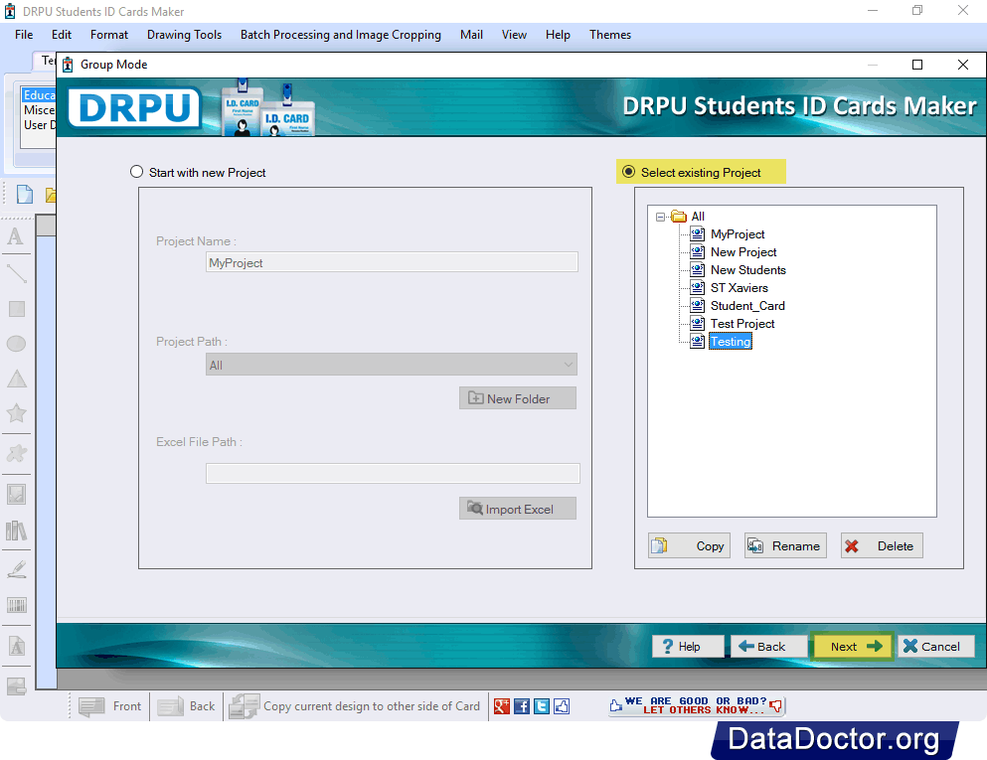
Task: Open the Project Path dropdown
Action: coord(391,365)
